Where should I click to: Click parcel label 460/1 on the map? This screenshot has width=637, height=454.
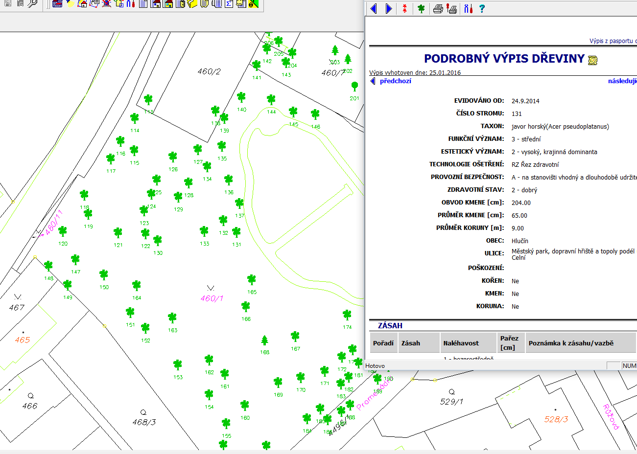click(x=212, y=298)
